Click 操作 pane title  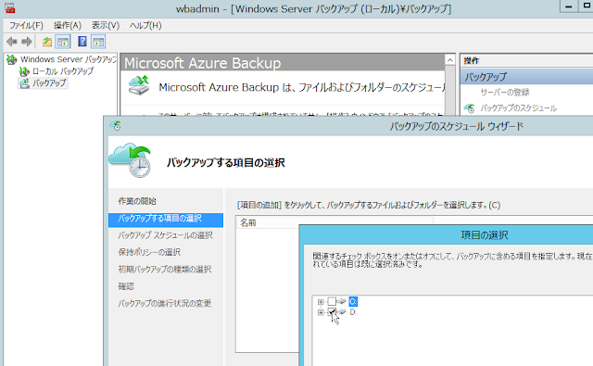click(472, 60)
